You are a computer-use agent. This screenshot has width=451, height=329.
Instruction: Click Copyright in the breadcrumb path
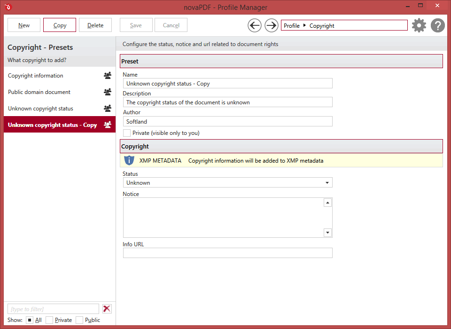[322, 26]
